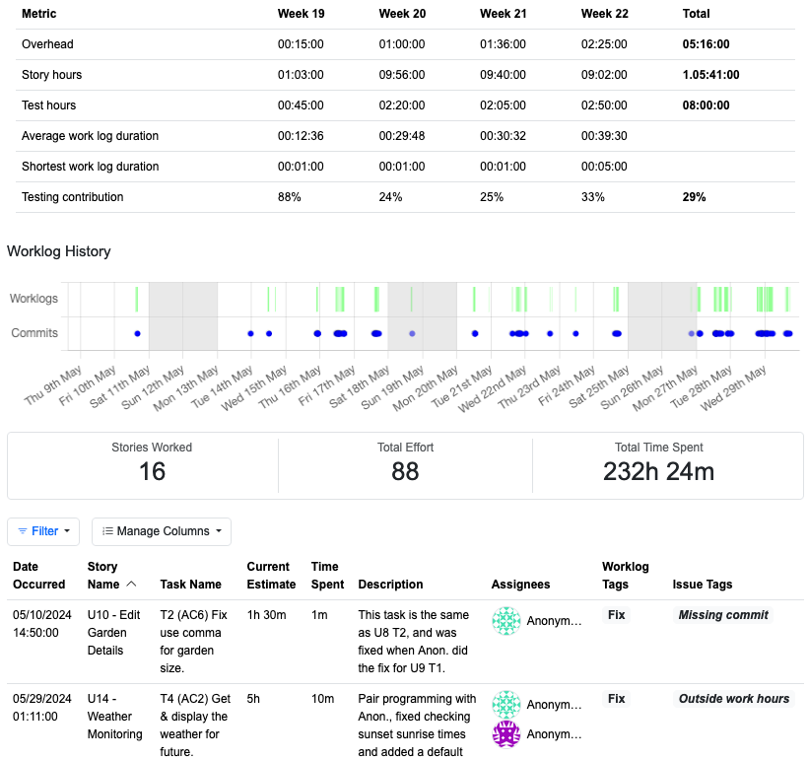Screen dimensions: 808x760
Task: Select the commit dot on Fri 10th May
Action: point(137,333)
